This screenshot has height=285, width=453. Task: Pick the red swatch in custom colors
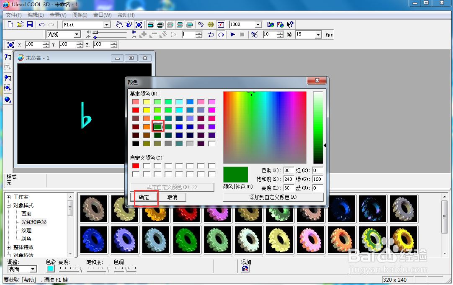point(136,166)
